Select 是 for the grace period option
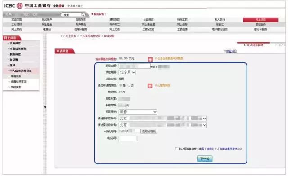Screen dimensions: 288x176 click(121, 85)
